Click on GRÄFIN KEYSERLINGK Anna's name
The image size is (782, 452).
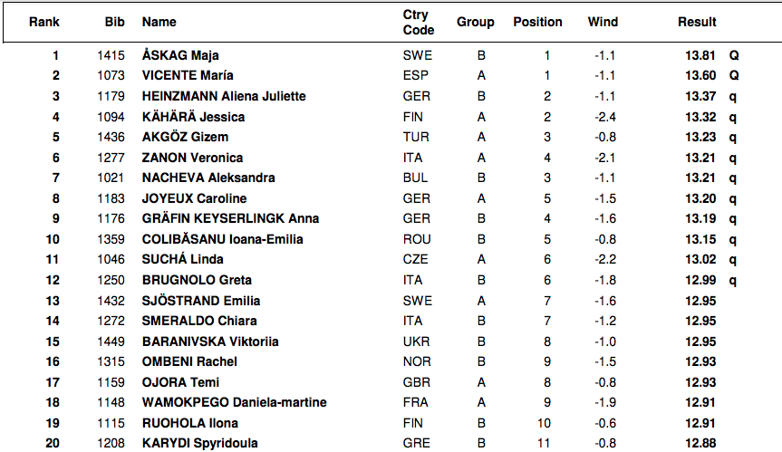coord(230,218)
